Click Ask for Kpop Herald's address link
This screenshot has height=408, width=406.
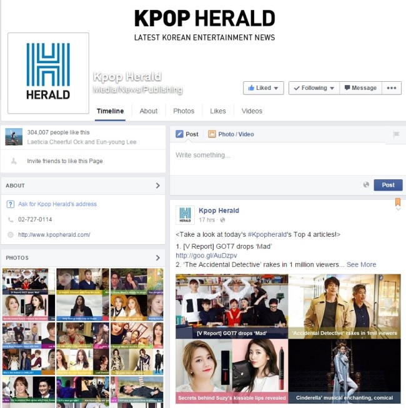tap(57, 204)
